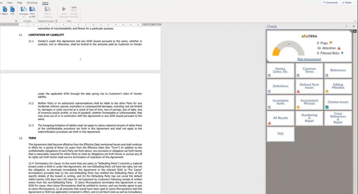Click Check pane scroll up arrow
The image size is (358, 194).
[x=355, y=32]
